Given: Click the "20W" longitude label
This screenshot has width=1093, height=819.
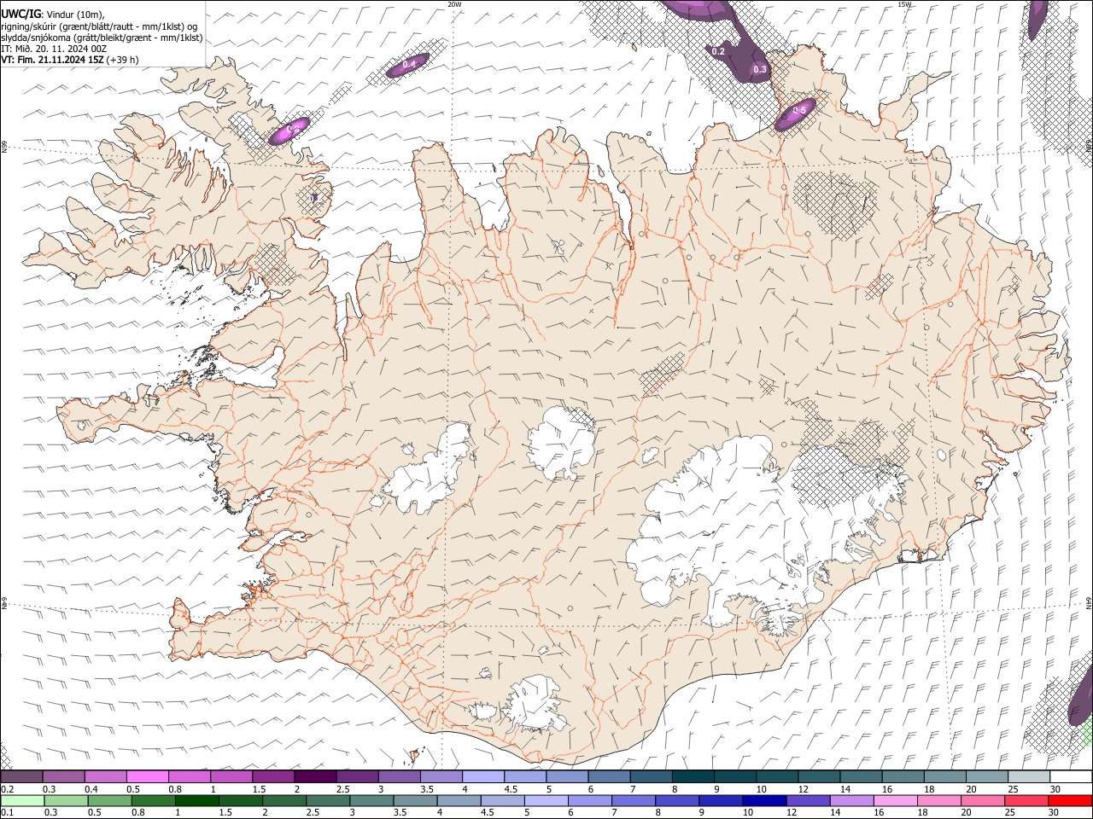Looking at the screenshot, I should [x=454, y=4].
